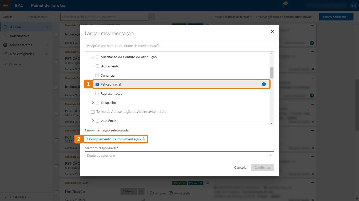Click the Ver autos folder icon

(152, 193)
